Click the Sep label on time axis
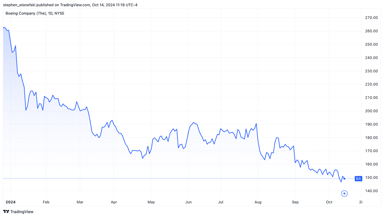Image resolution: width=384 pixels, height=217 pixels. (x=295, y=202)
